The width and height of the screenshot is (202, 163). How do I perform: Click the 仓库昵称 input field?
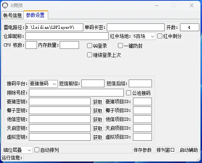click(67, 36)
